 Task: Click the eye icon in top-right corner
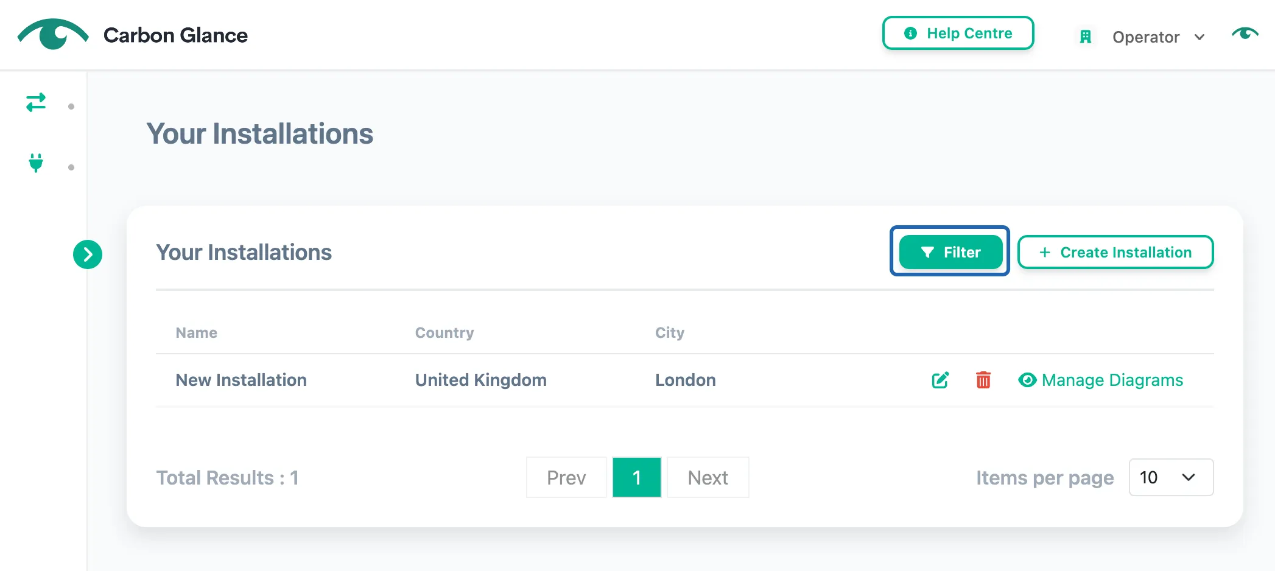click(x=1245, y=34)
